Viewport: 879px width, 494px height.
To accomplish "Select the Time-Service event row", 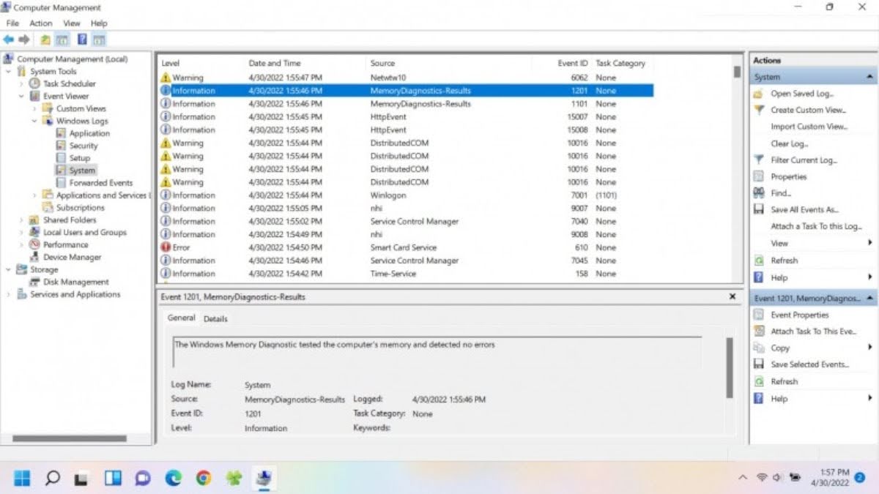I will click(407, 274).
